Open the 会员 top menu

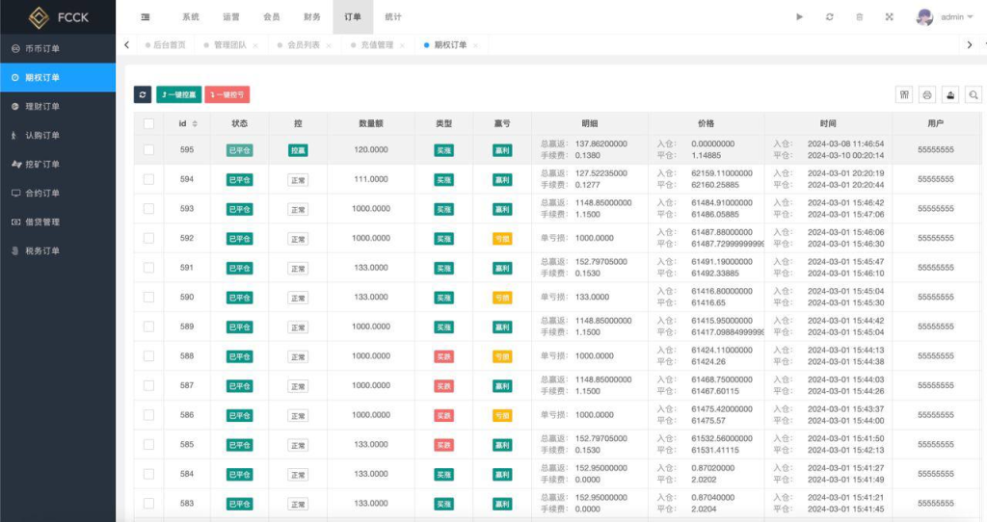click(x=272, y=17)
